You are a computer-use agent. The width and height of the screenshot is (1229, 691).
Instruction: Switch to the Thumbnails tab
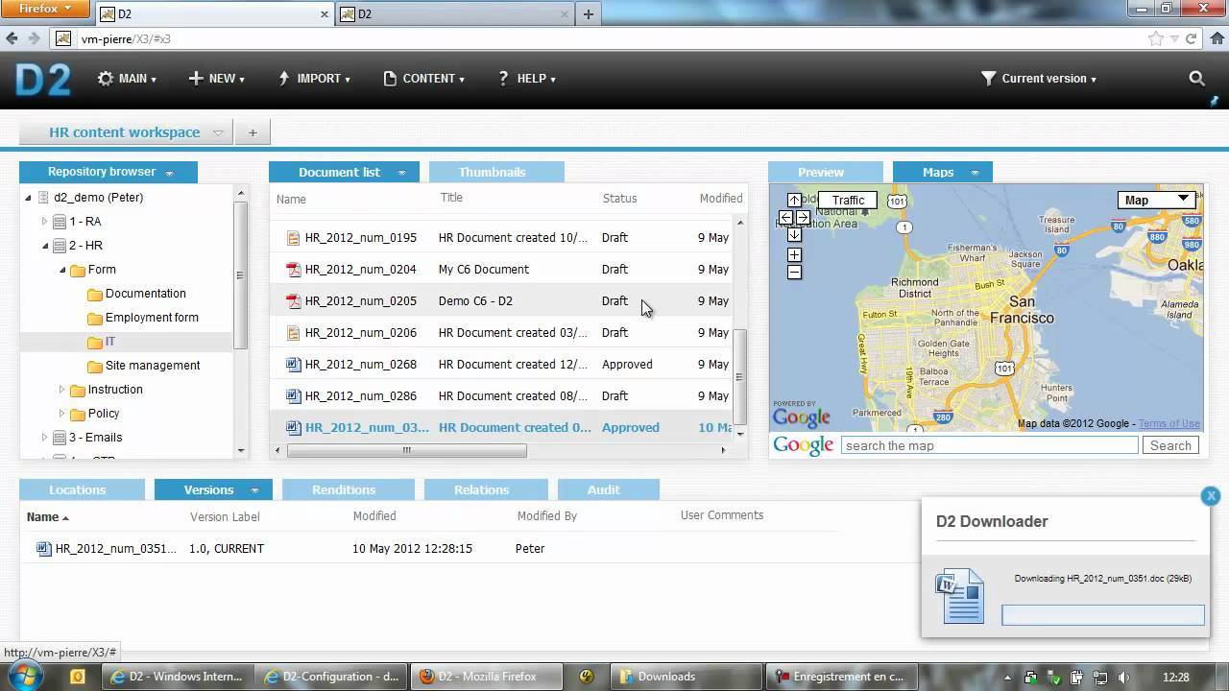click(492, 173)
